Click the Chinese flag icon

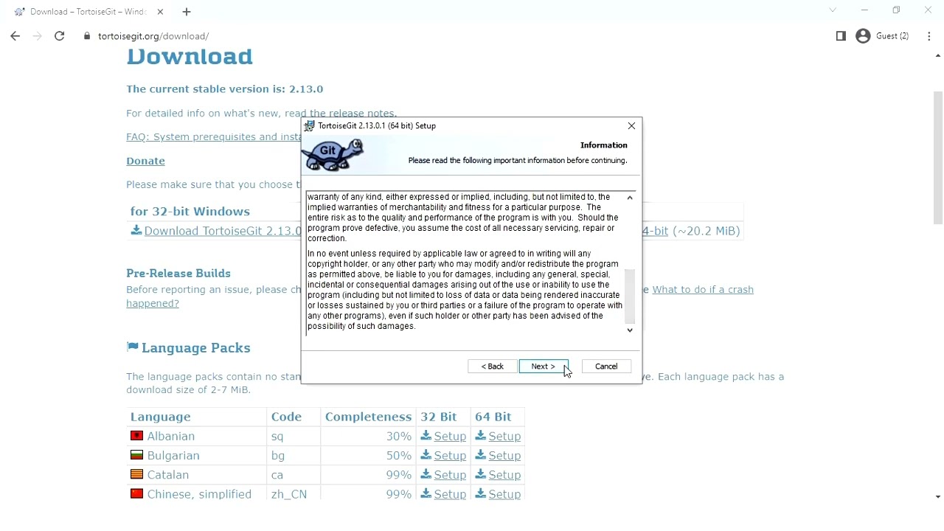[136, 493]
